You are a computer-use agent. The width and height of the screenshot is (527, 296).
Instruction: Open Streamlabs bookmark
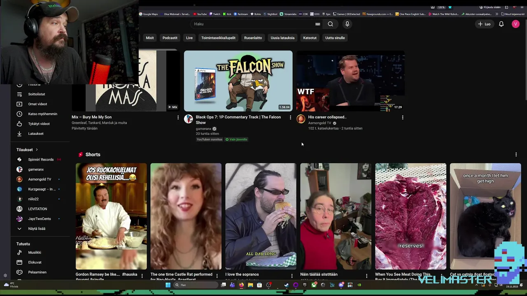[288, 14]
